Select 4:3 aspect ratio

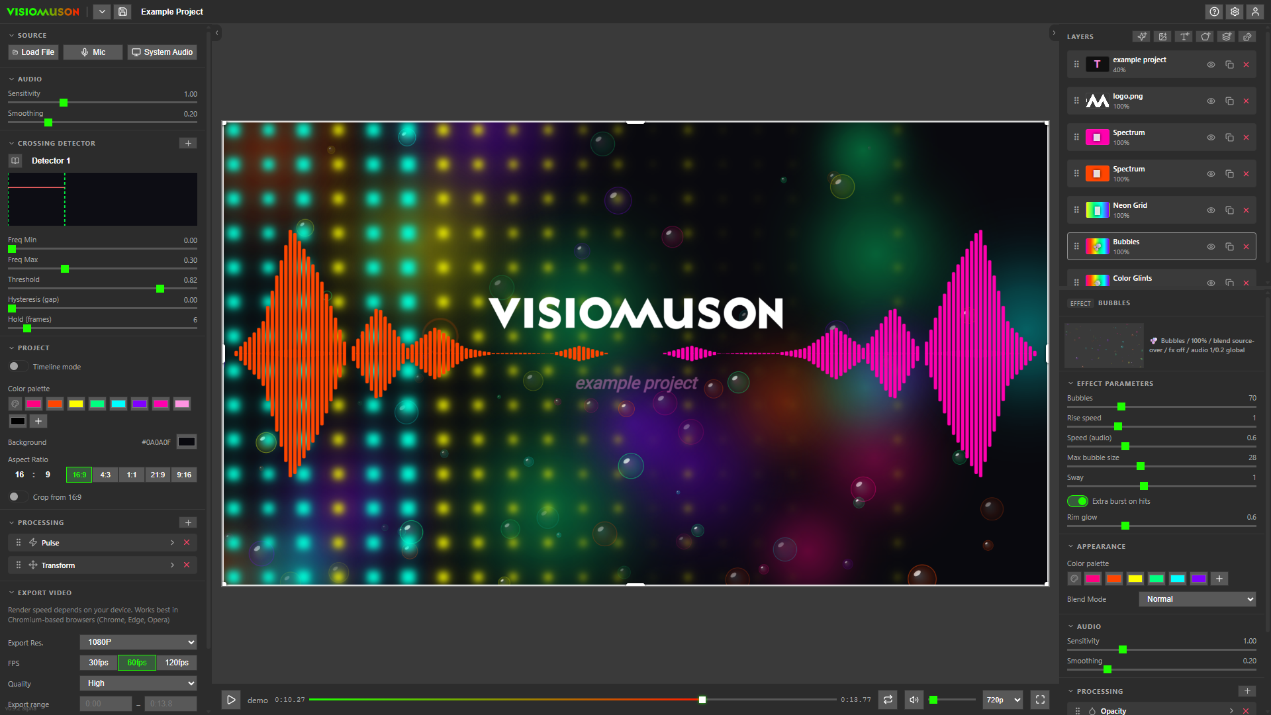(x=105, y=475)
